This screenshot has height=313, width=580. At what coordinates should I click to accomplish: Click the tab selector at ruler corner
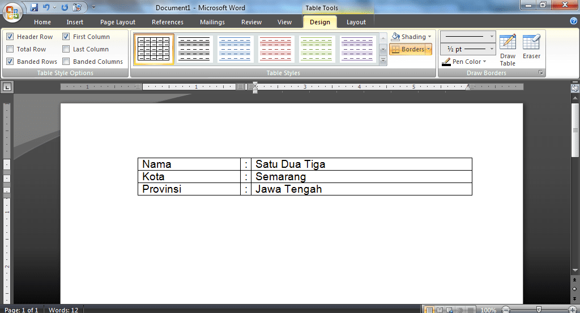click(7, 87)
